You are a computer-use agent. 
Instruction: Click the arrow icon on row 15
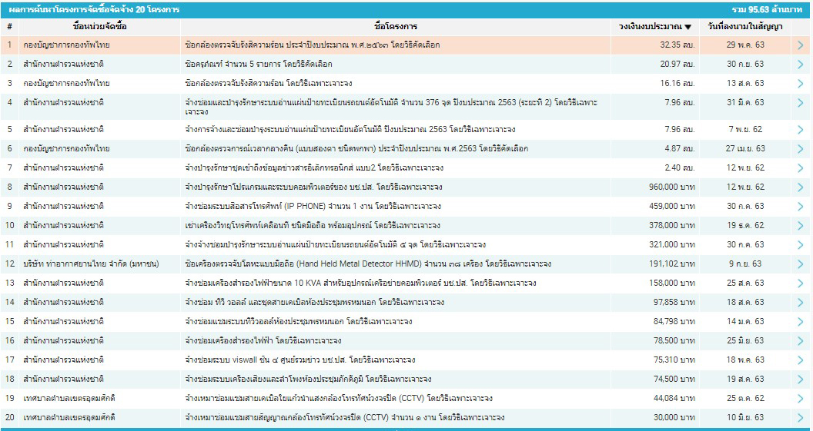click(x=801, y=321)
